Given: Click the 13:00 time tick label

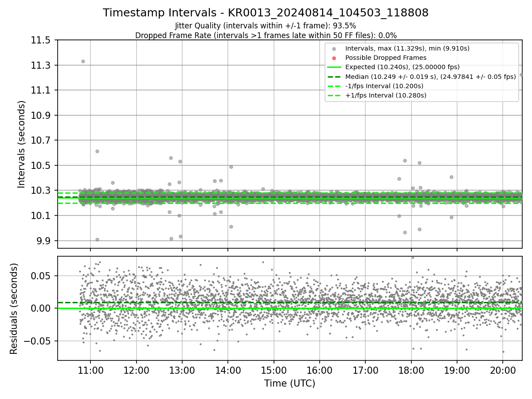Looking at the screenshot, I should click(182, 370).
